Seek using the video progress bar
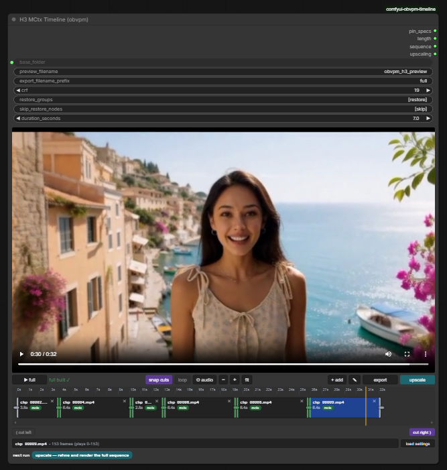The height and width of the screenshot is (470, 447). pyautogui.click(x=223, y=364)
